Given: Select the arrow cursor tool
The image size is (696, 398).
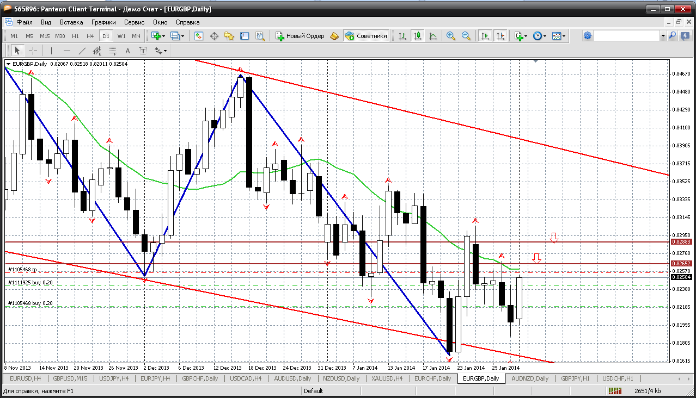Looking at the screenshot, I should (17, 51).
